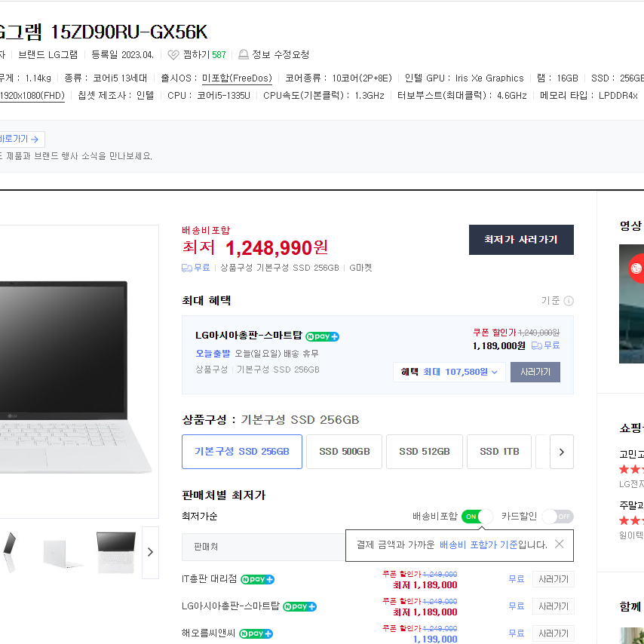Open 해오름씨앤씨 seller link

click(x=209, y=633)
